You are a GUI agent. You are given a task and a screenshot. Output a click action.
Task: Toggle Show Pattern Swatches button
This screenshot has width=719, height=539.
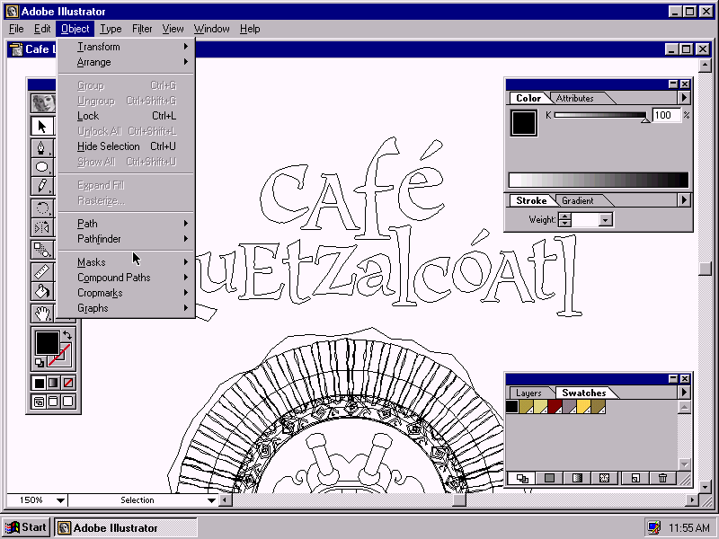[x=604, y=478]
